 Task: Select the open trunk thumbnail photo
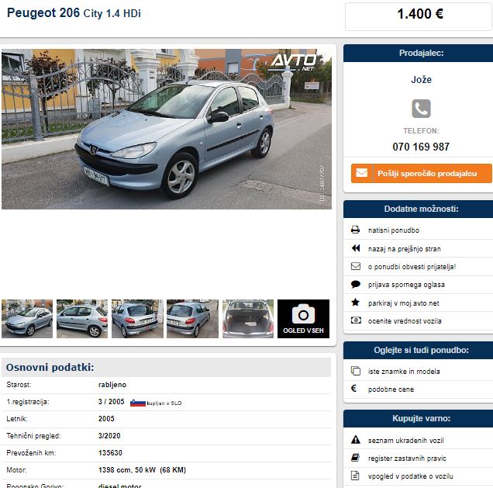pyautogui.click(x=248, y=319)
